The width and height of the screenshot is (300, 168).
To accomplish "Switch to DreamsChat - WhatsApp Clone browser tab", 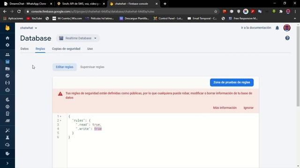I will (28, 4).
